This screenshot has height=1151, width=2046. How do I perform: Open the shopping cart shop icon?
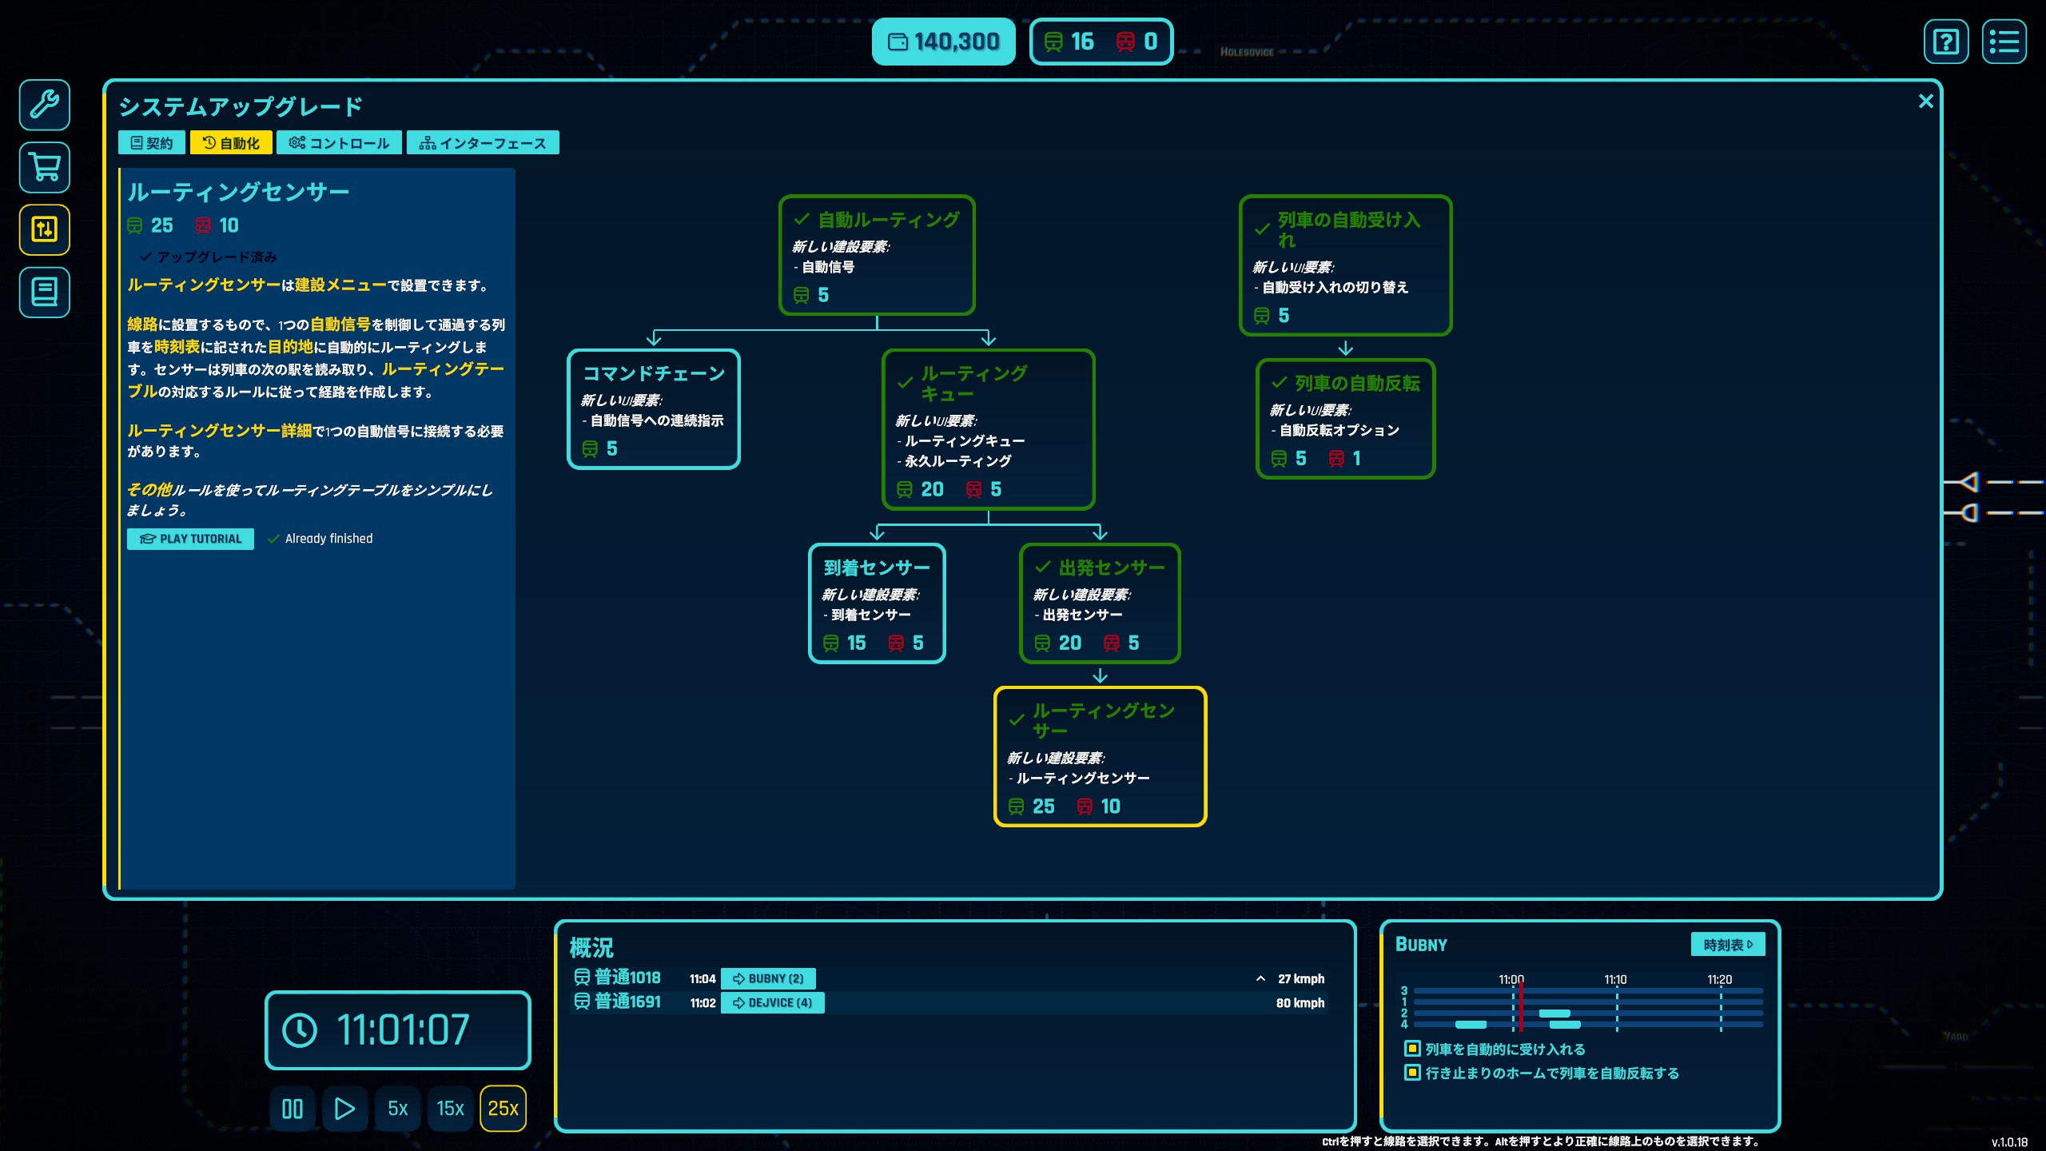coord(45,167)
